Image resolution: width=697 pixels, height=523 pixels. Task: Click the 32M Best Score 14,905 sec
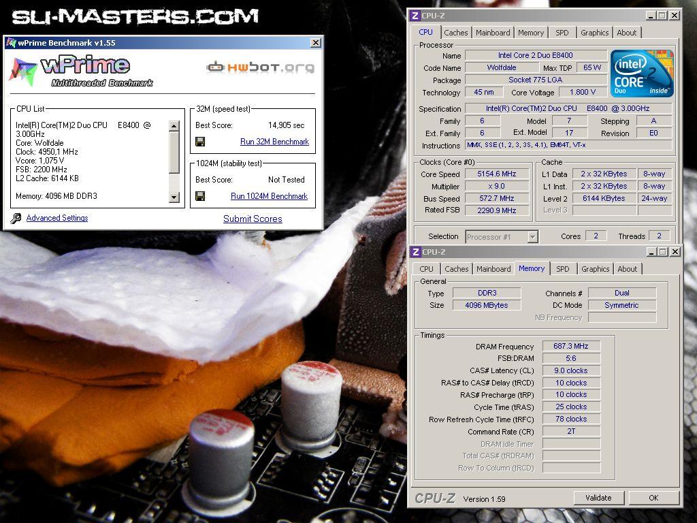287,125
